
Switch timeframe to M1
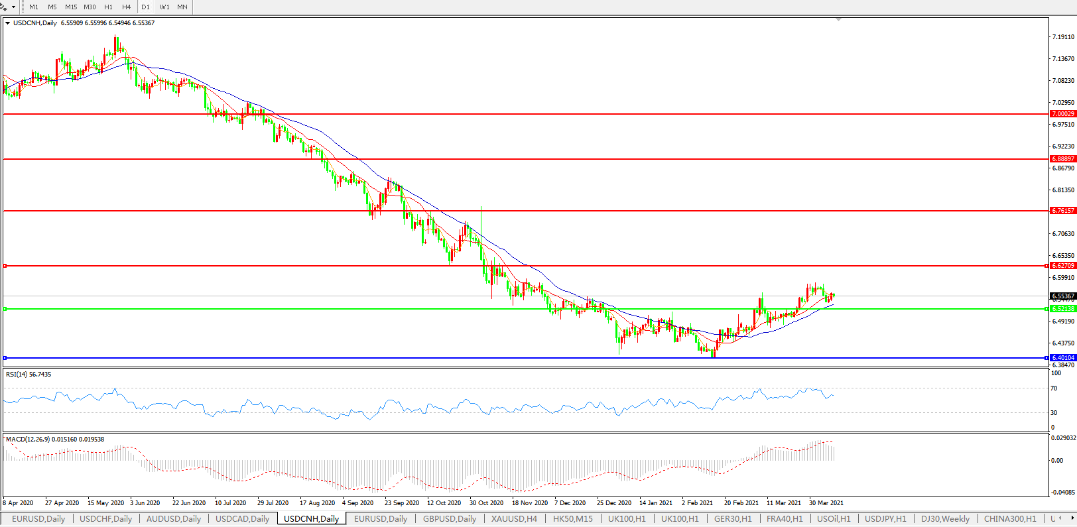coord(34,7)
